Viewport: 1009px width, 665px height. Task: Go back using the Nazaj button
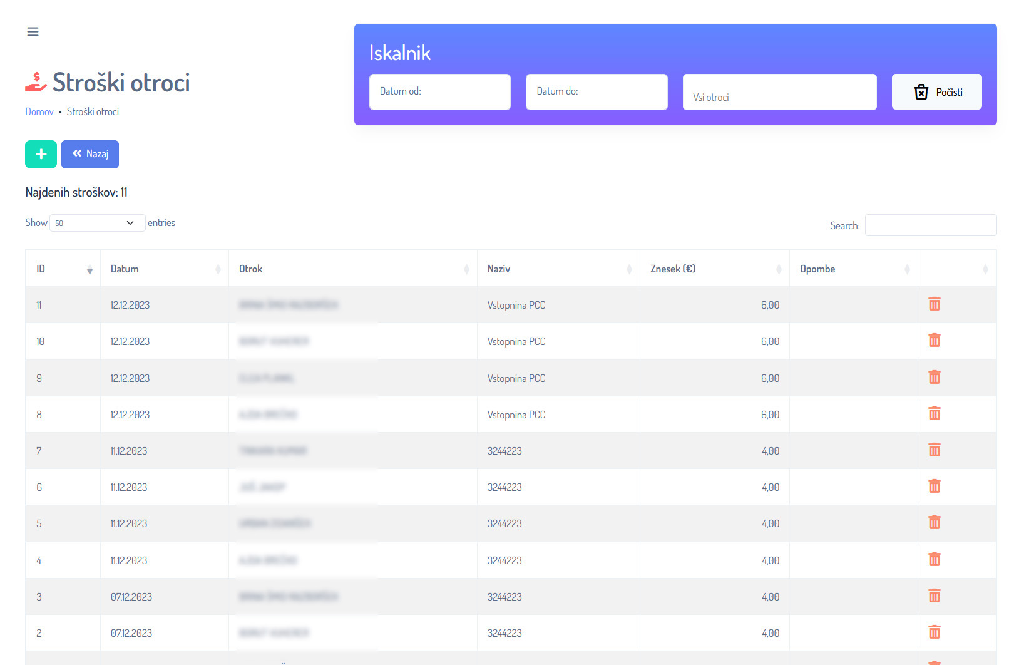click(x=90, y=154)
